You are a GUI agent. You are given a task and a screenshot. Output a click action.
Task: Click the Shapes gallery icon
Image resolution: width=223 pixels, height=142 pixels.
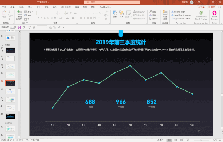[x=115, y=13]
